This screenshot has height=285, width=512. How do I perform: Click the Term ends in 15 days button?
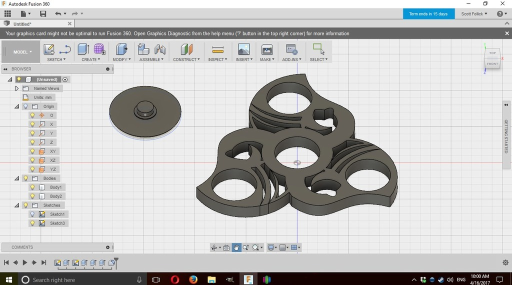428,14
